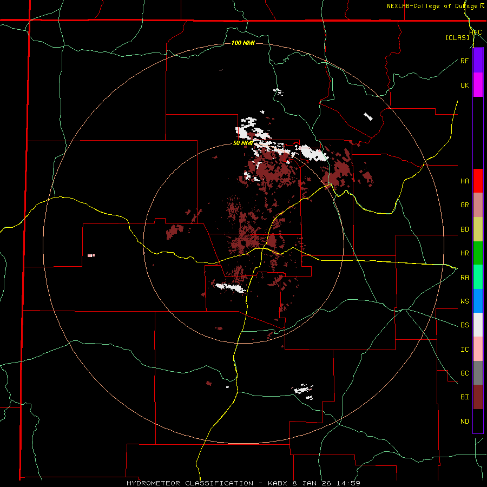Click the UK legend label

464,85
